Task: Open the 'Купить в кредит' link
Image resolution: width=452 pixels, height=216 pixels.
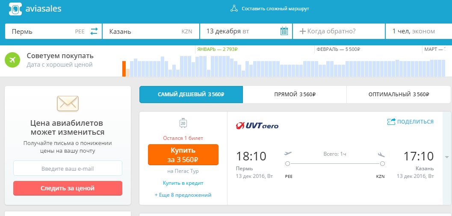Action: tap(183, 183)
